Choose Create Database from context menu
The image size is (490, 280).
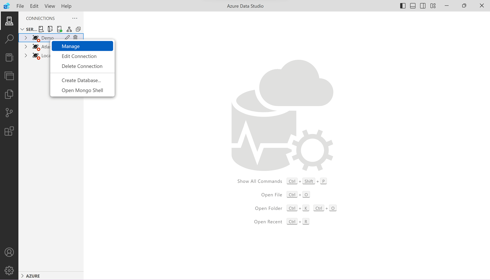coord(81,80)
